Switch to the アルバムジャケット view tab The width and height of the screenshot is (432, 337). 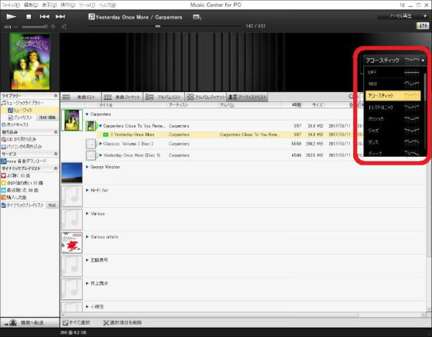tap(205, 97)
